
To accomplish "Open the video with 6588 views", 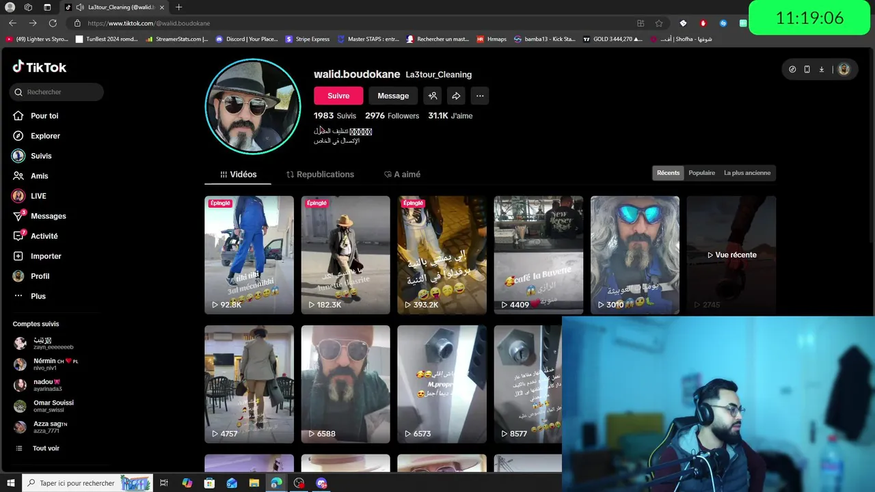I will click(x=345, y=384).
